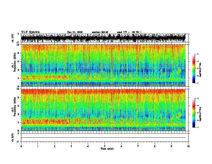Click time axis tick label "9"

coord(171,146)
